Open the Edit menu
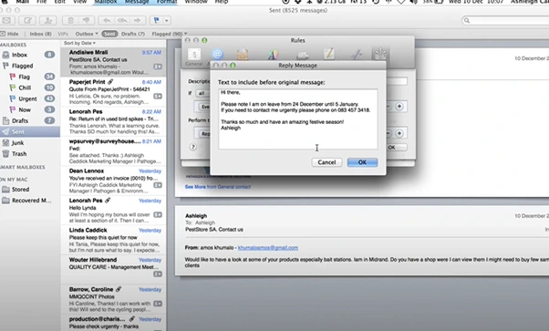The image size is (549, 331). (59, 2)
